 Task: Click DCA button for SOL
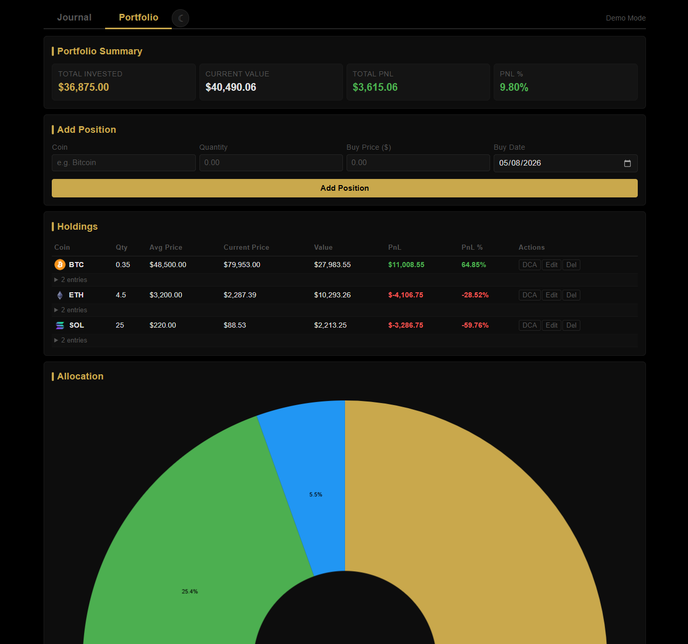pyautogui.click(x=530, y=325)
